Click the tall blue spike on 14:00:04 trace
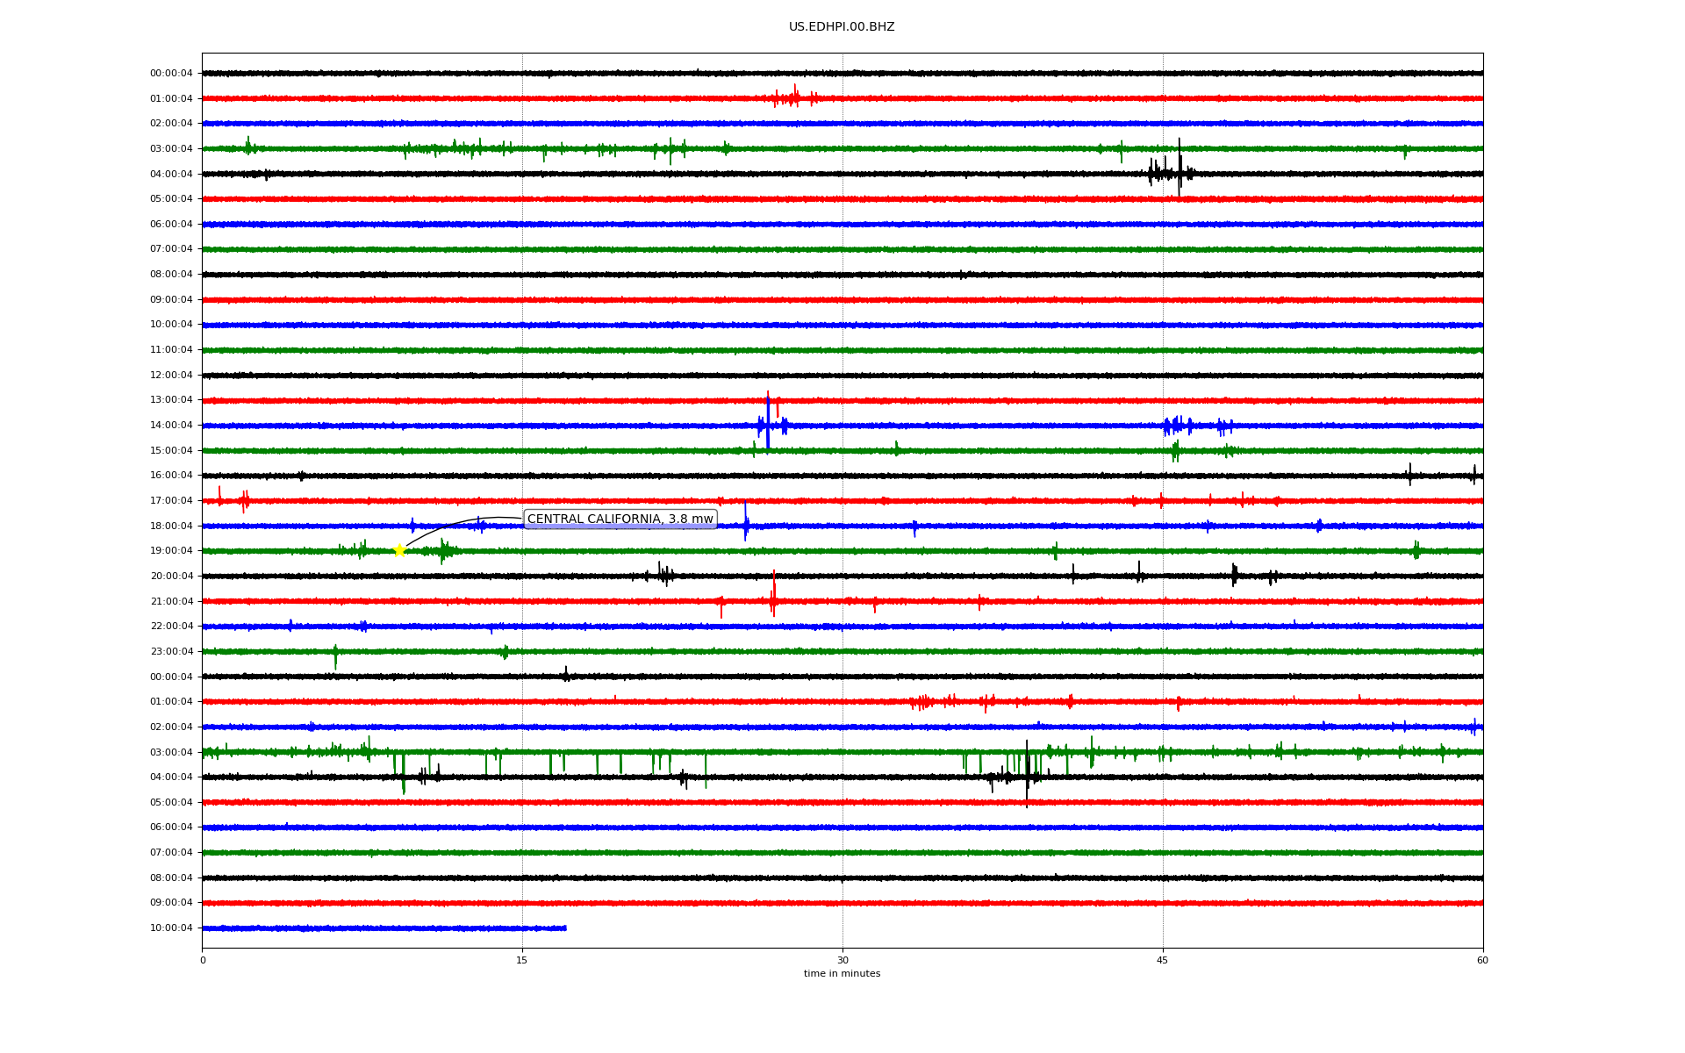The image size is (1685, 1053). coord(768,422)
